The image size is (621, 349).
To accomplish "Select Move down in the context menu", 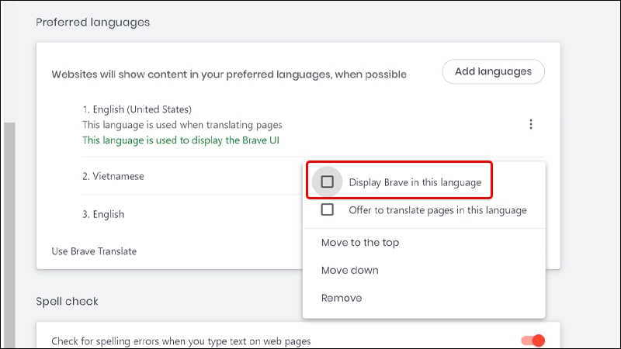I will pyautogui.click(x=350, y=271).
